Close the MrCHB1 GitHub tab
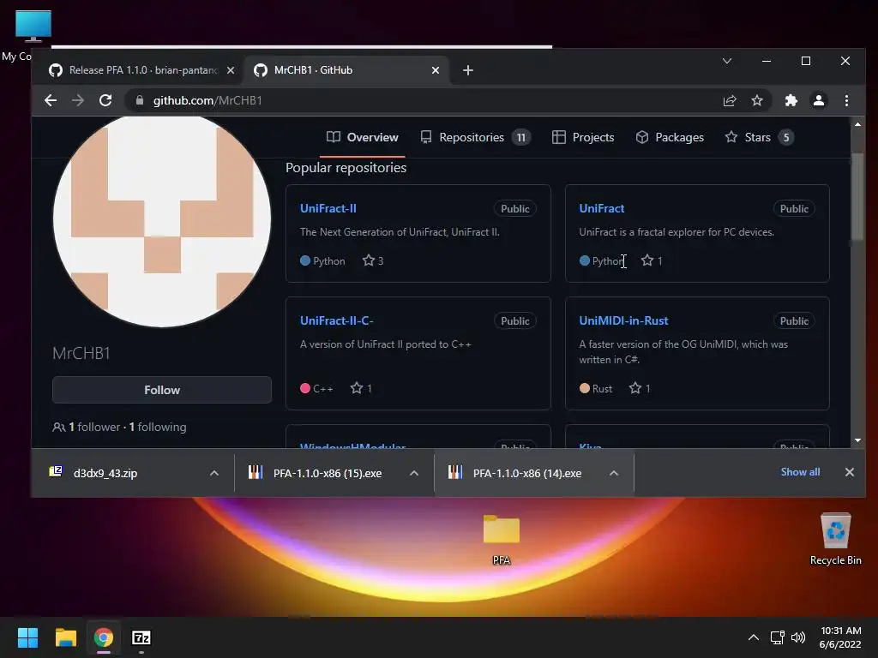 coord(435,70)
